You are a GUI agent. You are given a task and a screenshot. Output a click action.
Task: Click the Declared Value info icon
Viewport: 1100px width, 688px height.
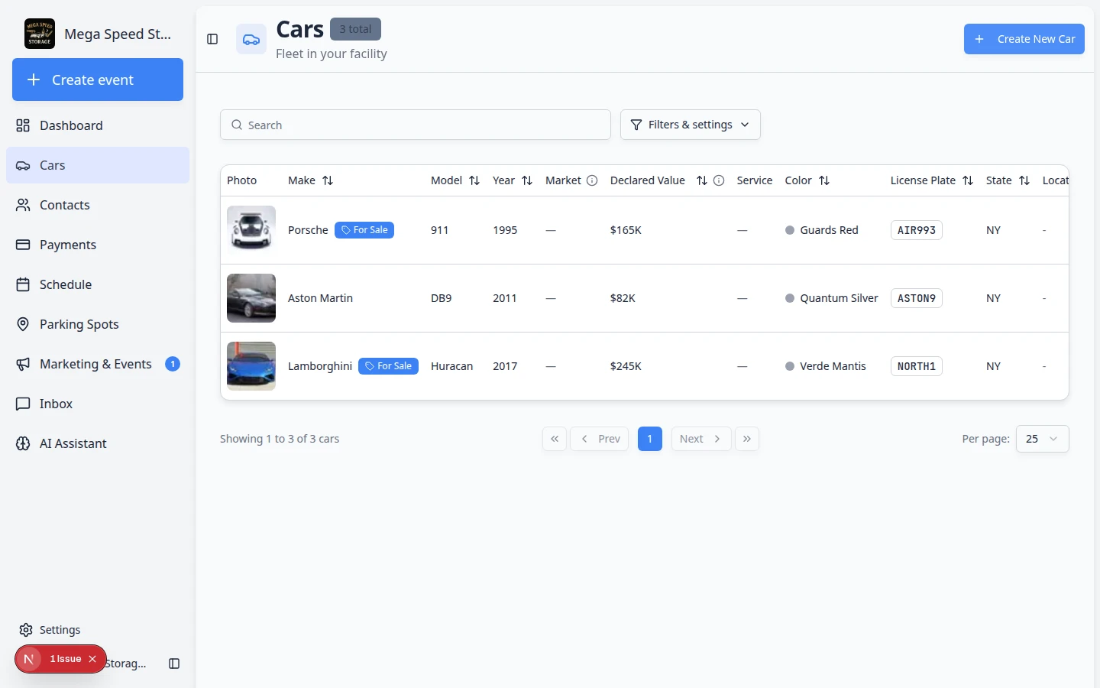pyautogui.click(x=719, y=180)
